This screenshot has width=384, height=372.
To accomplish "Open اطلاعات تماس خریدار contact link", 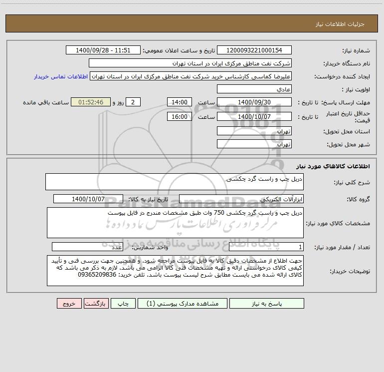I will [61, 76].
